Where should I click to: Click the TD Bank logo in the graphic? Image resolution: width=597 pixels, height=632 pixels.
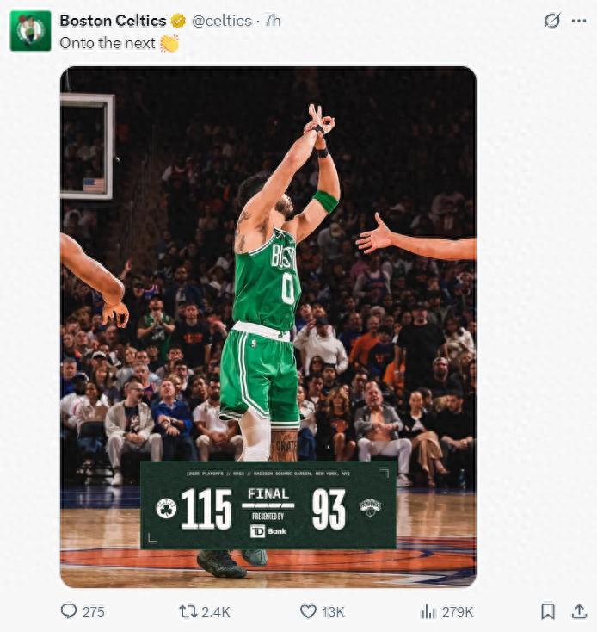[268, 530]
